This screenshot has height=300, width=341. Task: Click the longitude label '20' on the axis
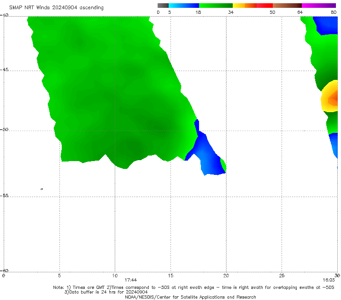pyautogui.click(x=226, y=276)
